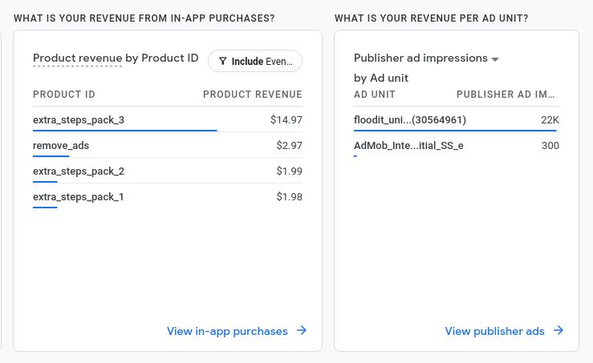The image size is (593, 363).
Task: Select AdMob_Inte...itial_SS_e ad unit
Action: tap(408, 146)
